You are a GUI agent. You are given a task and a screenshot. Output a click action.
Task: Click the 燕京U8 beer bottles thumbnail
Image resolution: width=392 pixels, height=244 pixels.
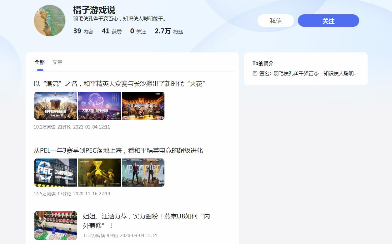pyautogui.click(x=56, y=226)
